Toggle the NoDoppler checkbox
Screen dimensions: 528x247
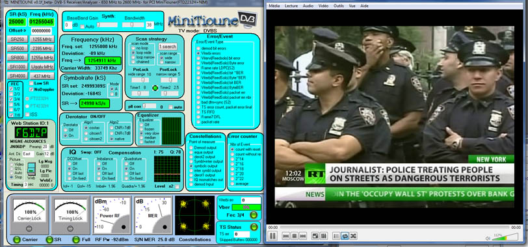pos(31,90)
